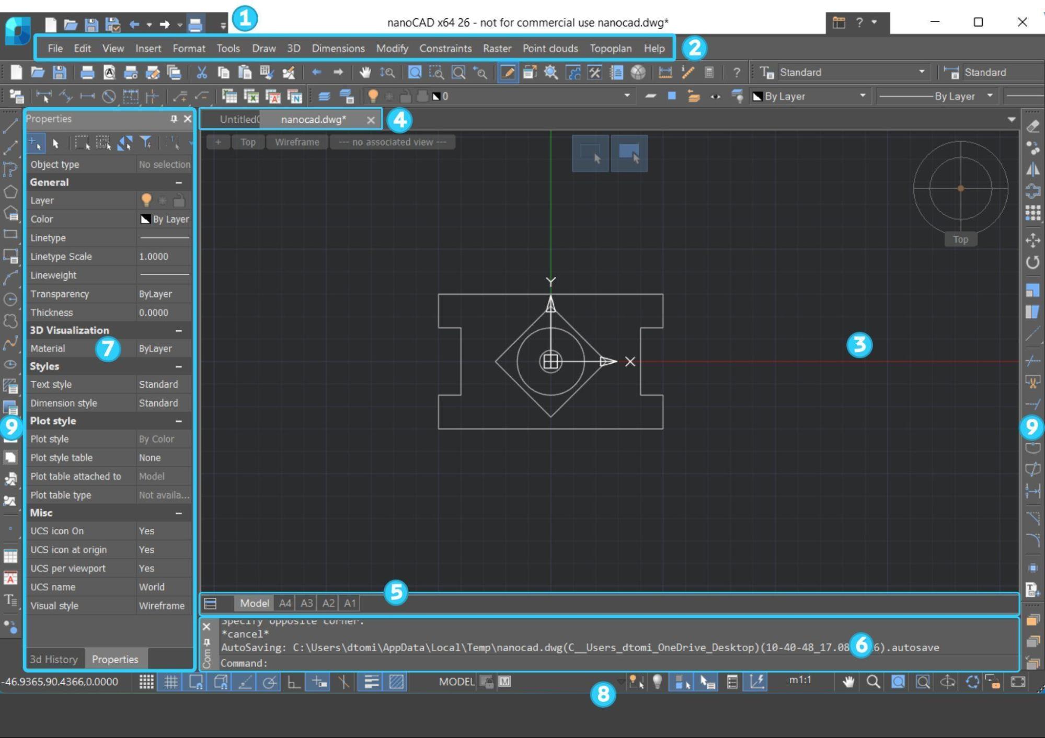The image size is (1045, 738).
Task: Click the Command input line
Action: [x=617, y=663]
